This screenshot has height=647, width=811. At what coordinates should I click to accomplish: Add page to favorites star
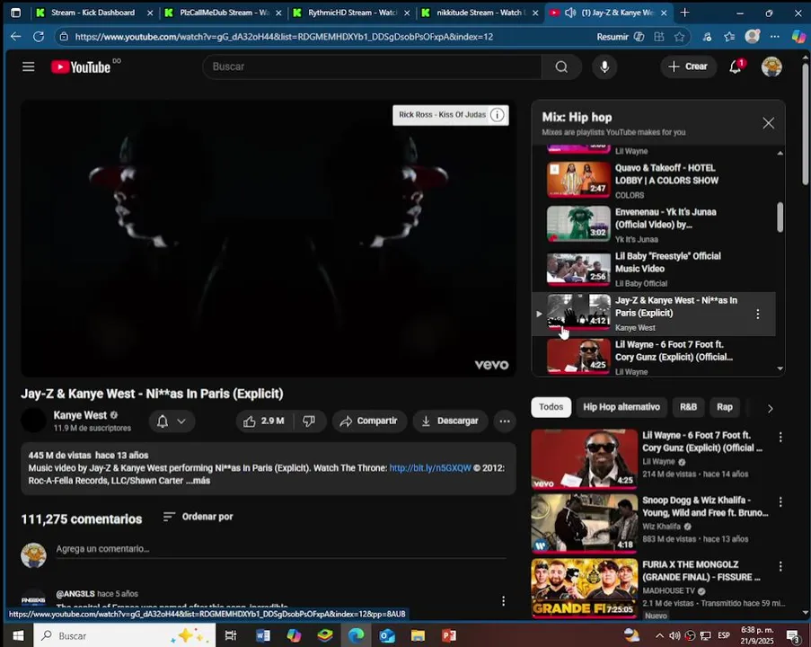click(x=679, y=37)
